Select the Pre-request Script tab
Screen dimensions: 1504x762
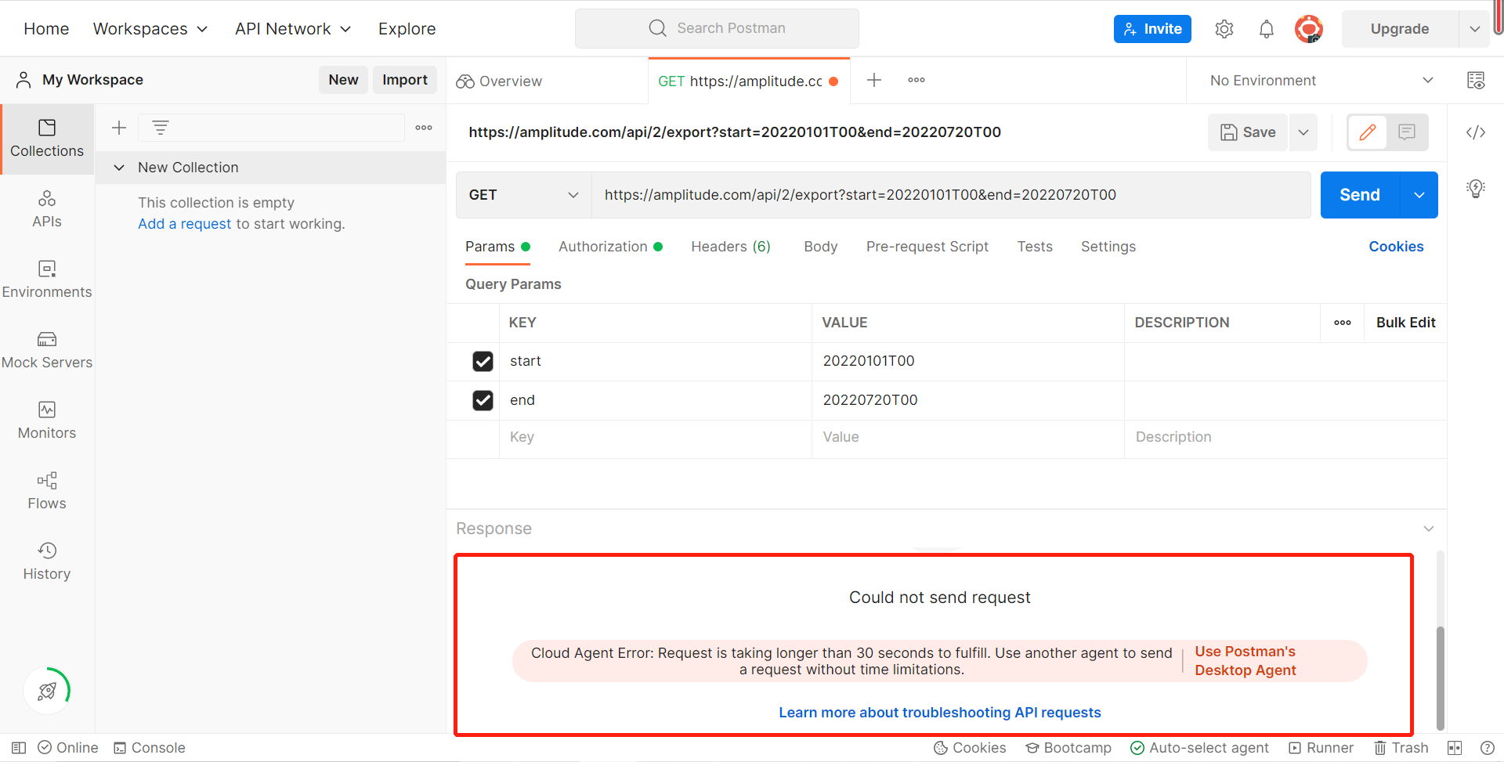(927, 247)
